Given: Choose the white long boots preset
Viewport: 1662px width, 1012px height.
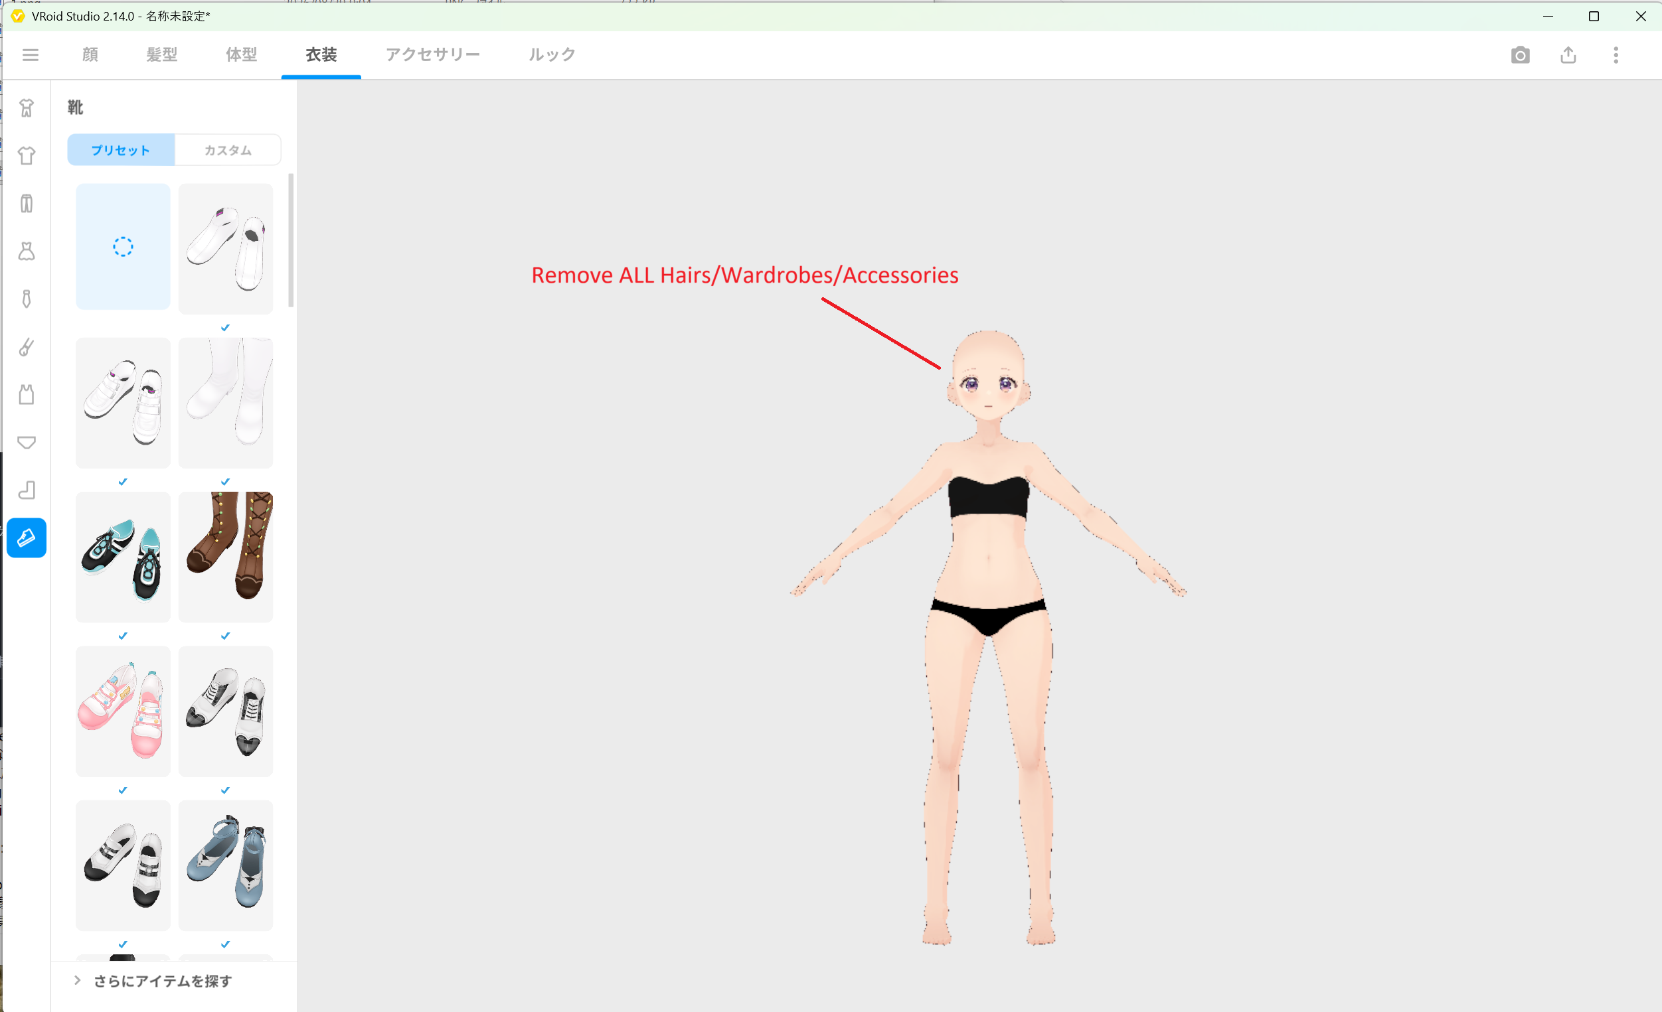Looking at the screenshot, I should [x=226, y=403].
